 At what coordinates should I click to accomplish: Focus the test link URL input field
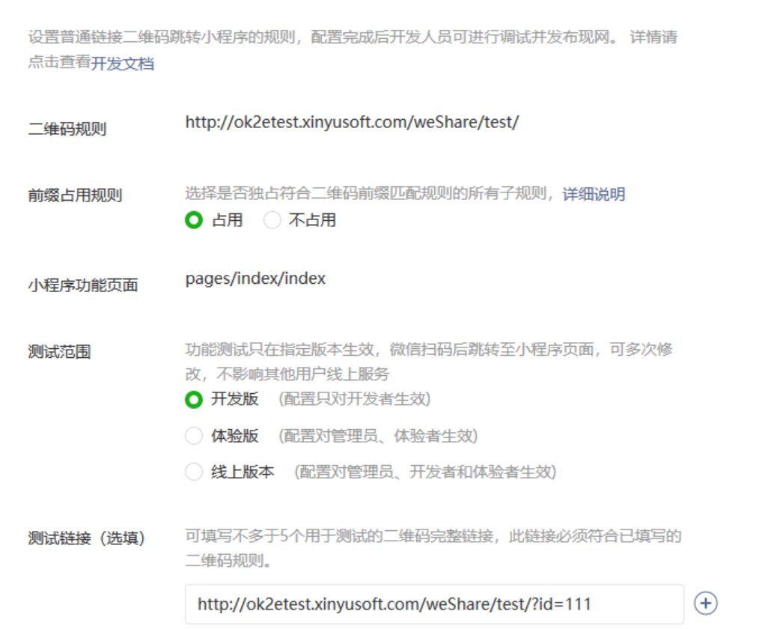pos(434,604)
